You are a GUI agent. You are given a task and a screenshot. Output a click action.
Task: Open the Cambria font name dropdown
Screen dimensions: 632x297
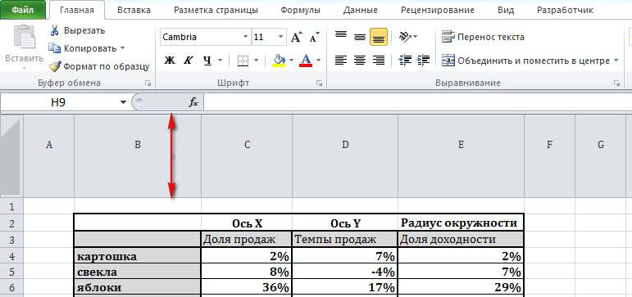pos(245,37)
